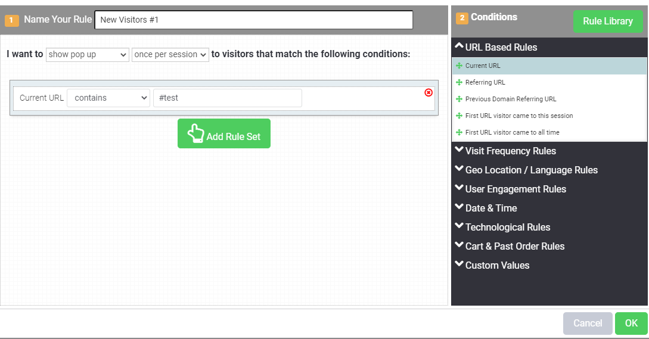Click green plus icon beside Current URL
Image resolution: width=649 pixels, height=339 pixels.
[x=459, y=66]
